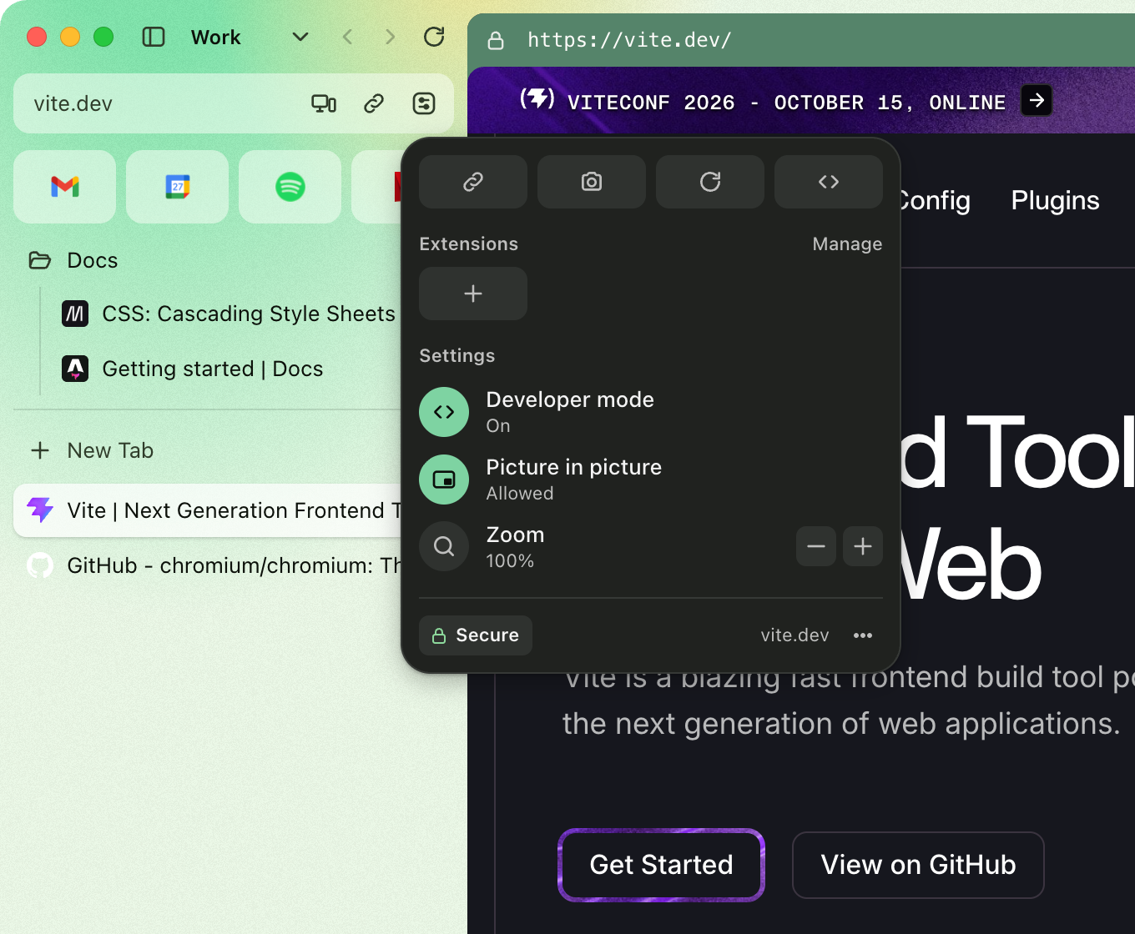
Task: Toggle Picture in picture permission
Action: coord(444,480)
